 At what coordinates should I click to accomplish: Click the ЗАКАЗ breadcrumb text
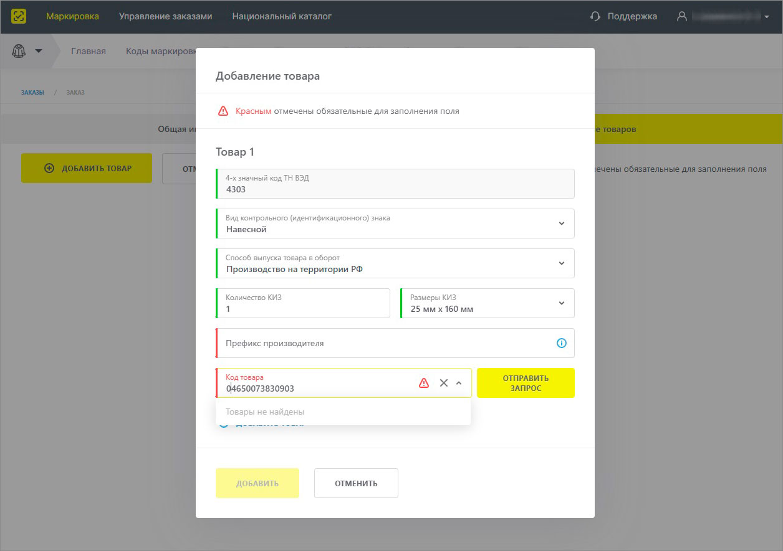click(75, 92)
